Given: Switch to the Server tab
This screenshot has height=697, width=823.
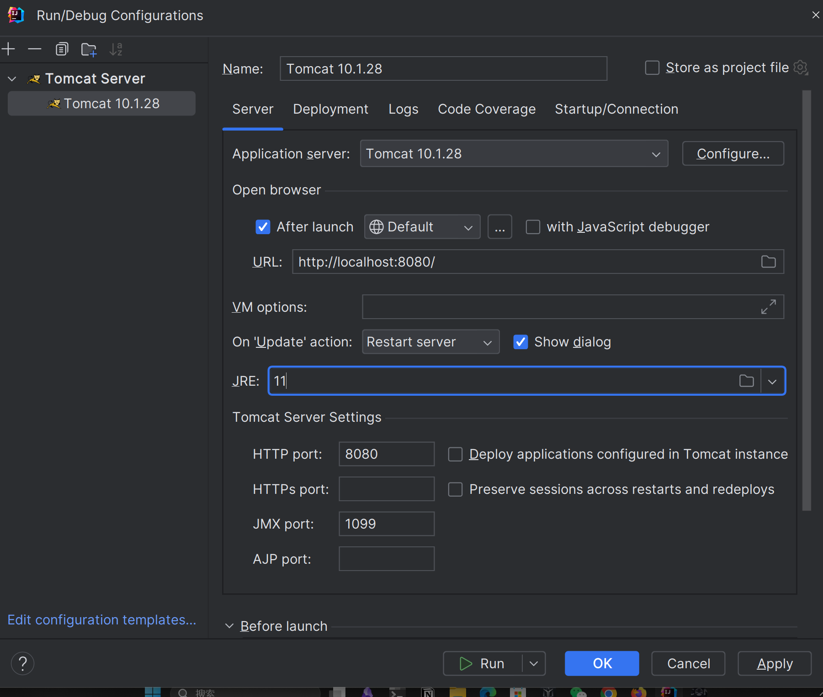Looking at the screenshot, I should [x=253, y=109].
